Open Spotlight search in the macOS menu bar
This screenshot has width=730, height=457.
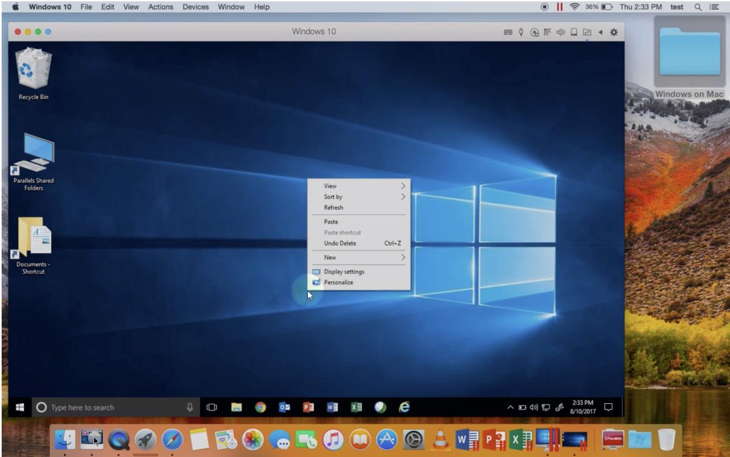(698, 7)
